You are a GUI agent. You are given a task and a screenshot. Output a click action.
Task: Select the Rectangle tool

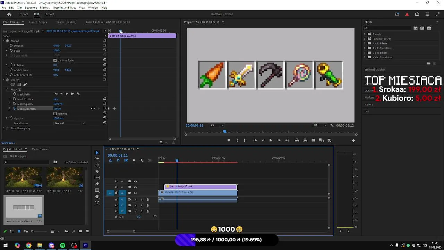click(x=97, y=190)
